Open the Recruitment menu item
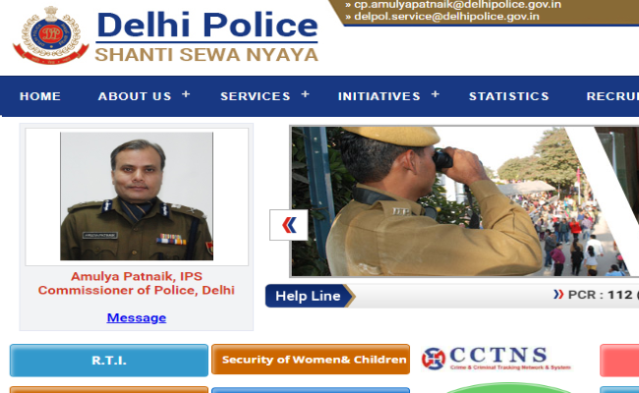The width and height of the screenshot is (639, 393). (x=612, y=96)
